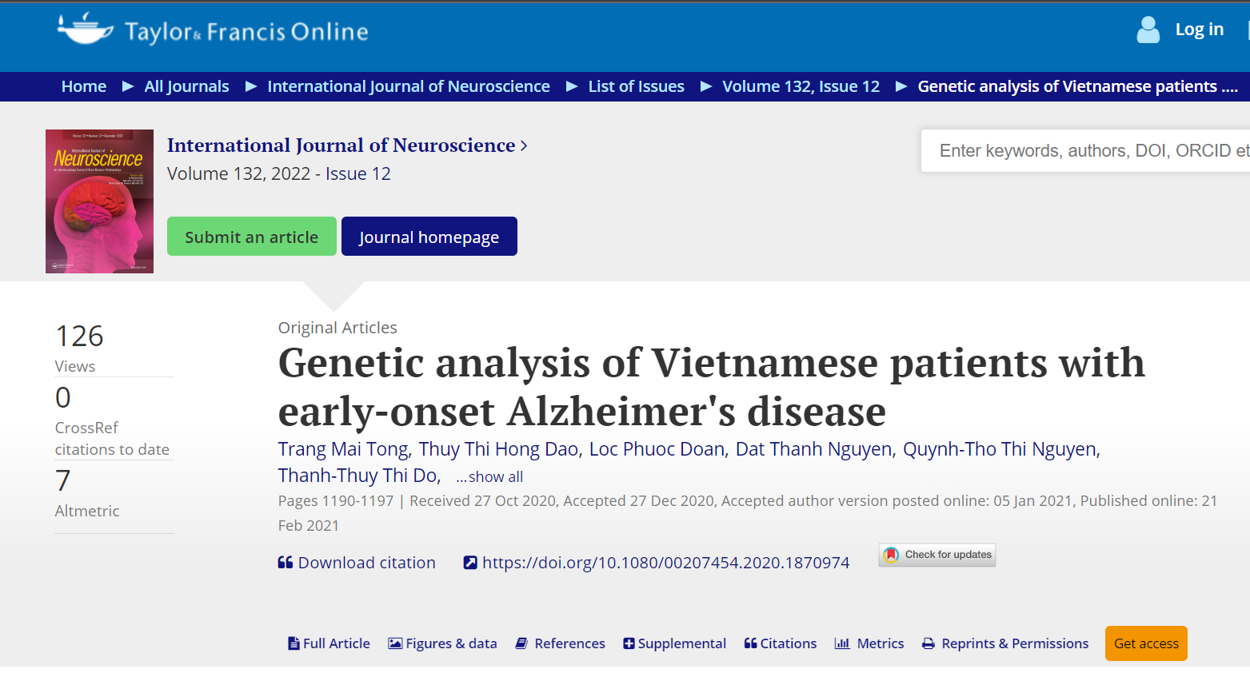Open References via its book icon
Screen dimensions: 1250x681
click(x=522, y=643)
